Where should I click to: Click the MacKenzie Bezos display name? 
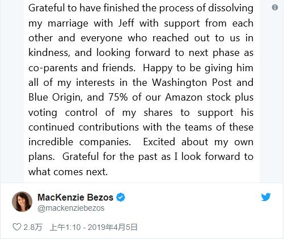click(75, 197)
